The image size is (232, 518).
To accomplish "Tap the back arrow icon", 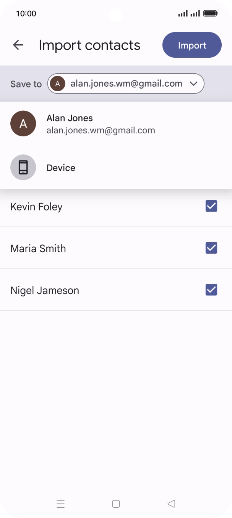I will tap(18, 45).
